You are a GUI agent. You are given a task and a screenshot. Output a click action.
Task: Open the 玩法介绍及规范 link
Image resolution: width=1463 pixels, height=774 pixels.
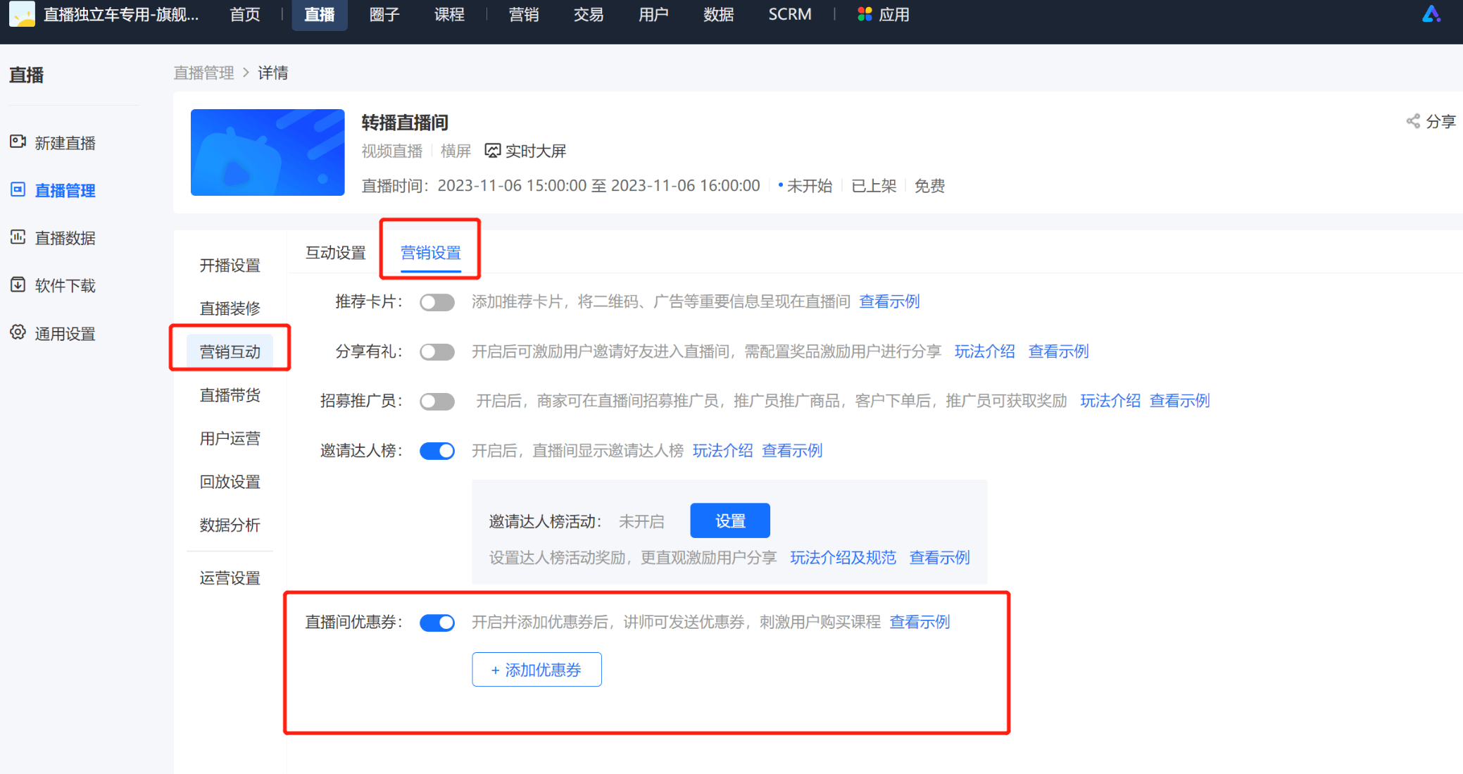843,558
